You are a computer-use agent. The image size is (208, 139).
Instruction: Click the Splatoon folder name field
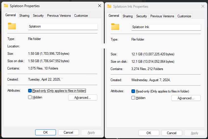click(63, 27)
